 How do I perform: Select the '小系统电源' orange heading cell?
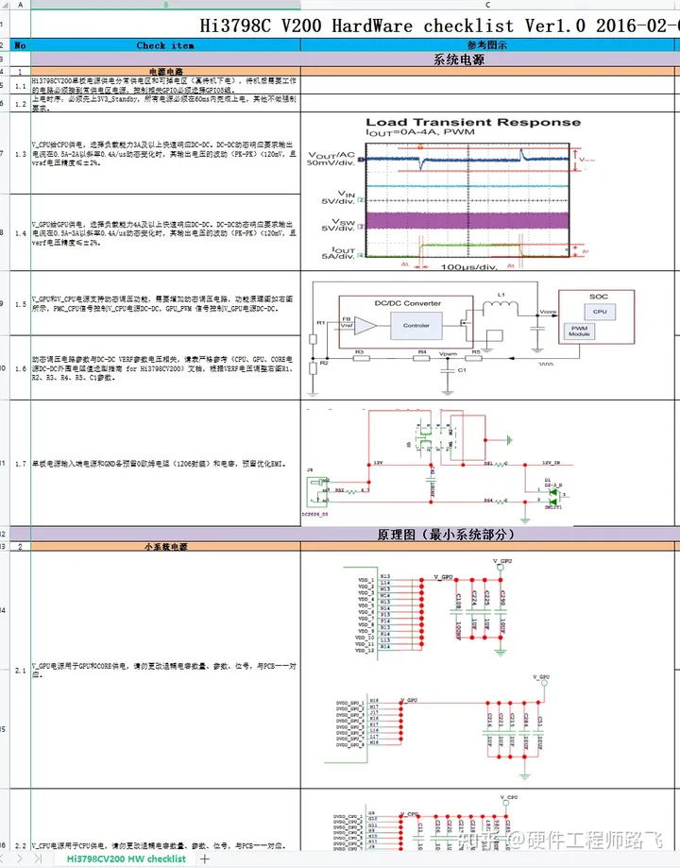pos(165,547)
